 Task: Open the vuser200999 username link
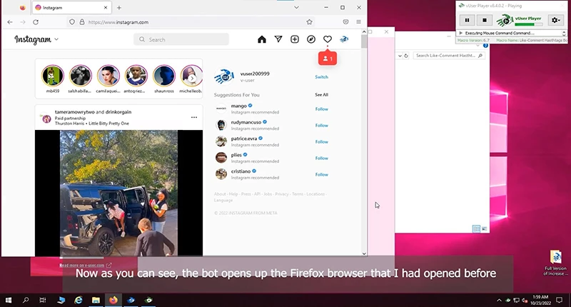(x=255, y=74)
